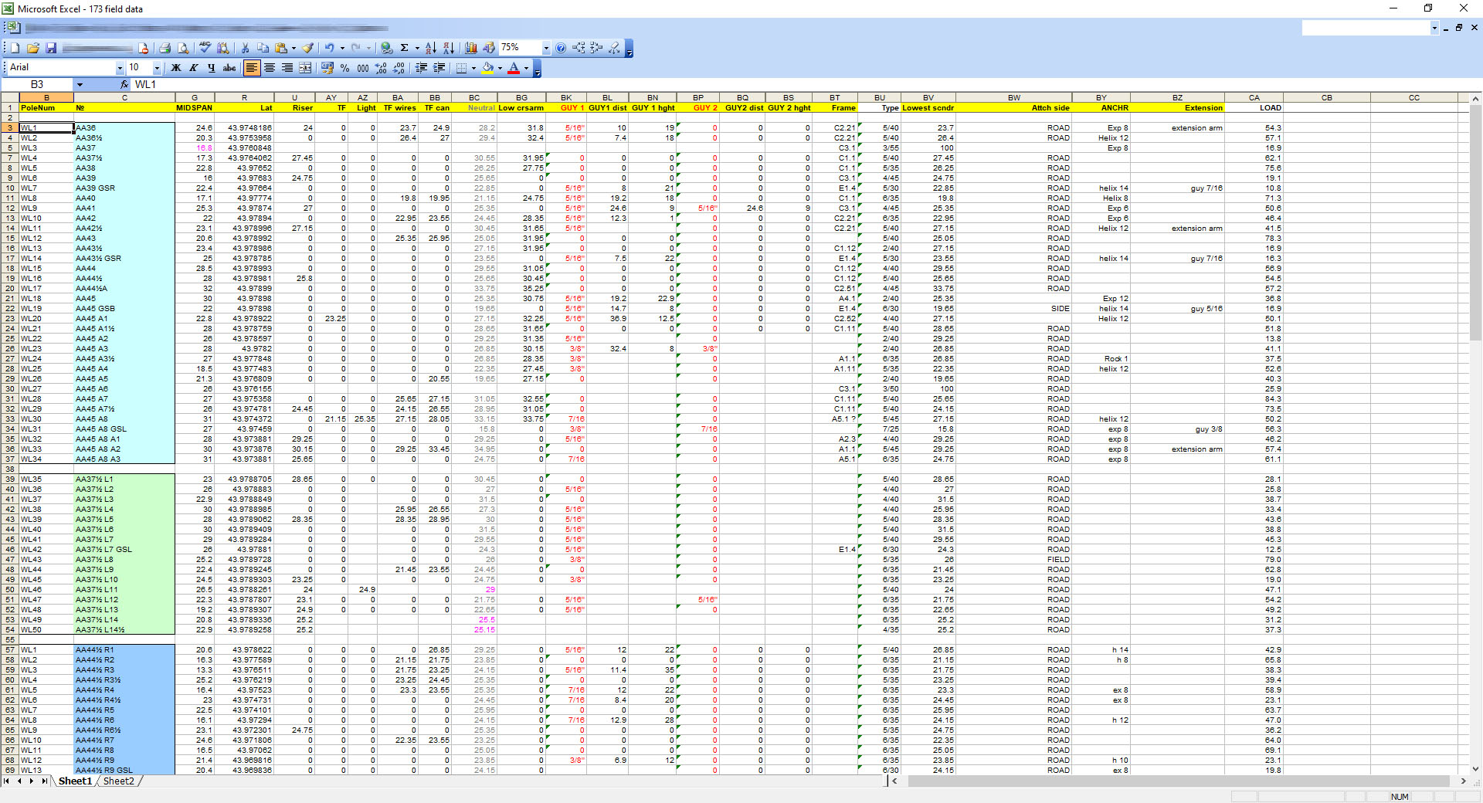Open Print Preview
This screenshot has height=803, width=1483.
tap(183, 48)
